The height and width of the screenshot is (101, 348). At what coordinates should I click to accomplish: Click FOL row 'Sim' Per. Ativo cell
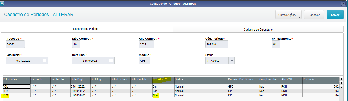pos(163,86)
